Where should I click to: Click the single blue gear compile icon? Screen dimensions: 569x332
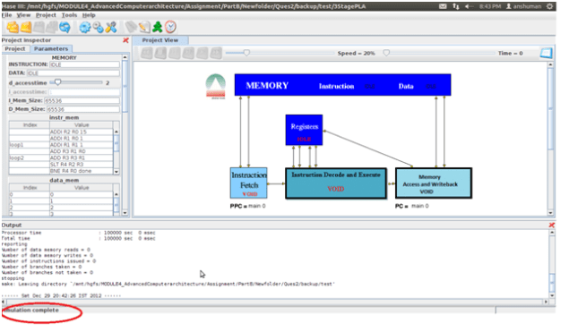pyautogui.click(x=85, y=27)
